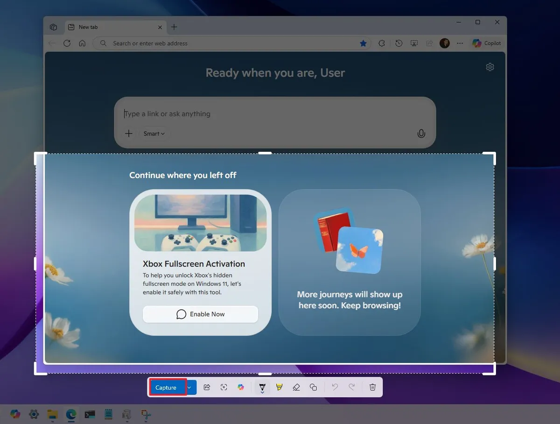The height and width of the screenshot is (424, 560).
Task: Open the Smart mode dropdown
Action: [154, 134]
